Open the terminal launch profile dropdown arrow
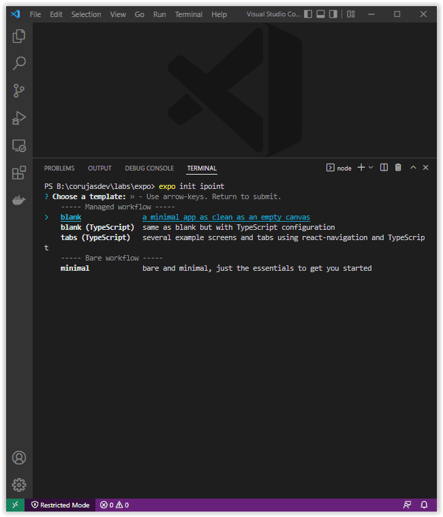The height and width of the screenshot is (517, 443). pyautogui.click(x=371, y=168)
